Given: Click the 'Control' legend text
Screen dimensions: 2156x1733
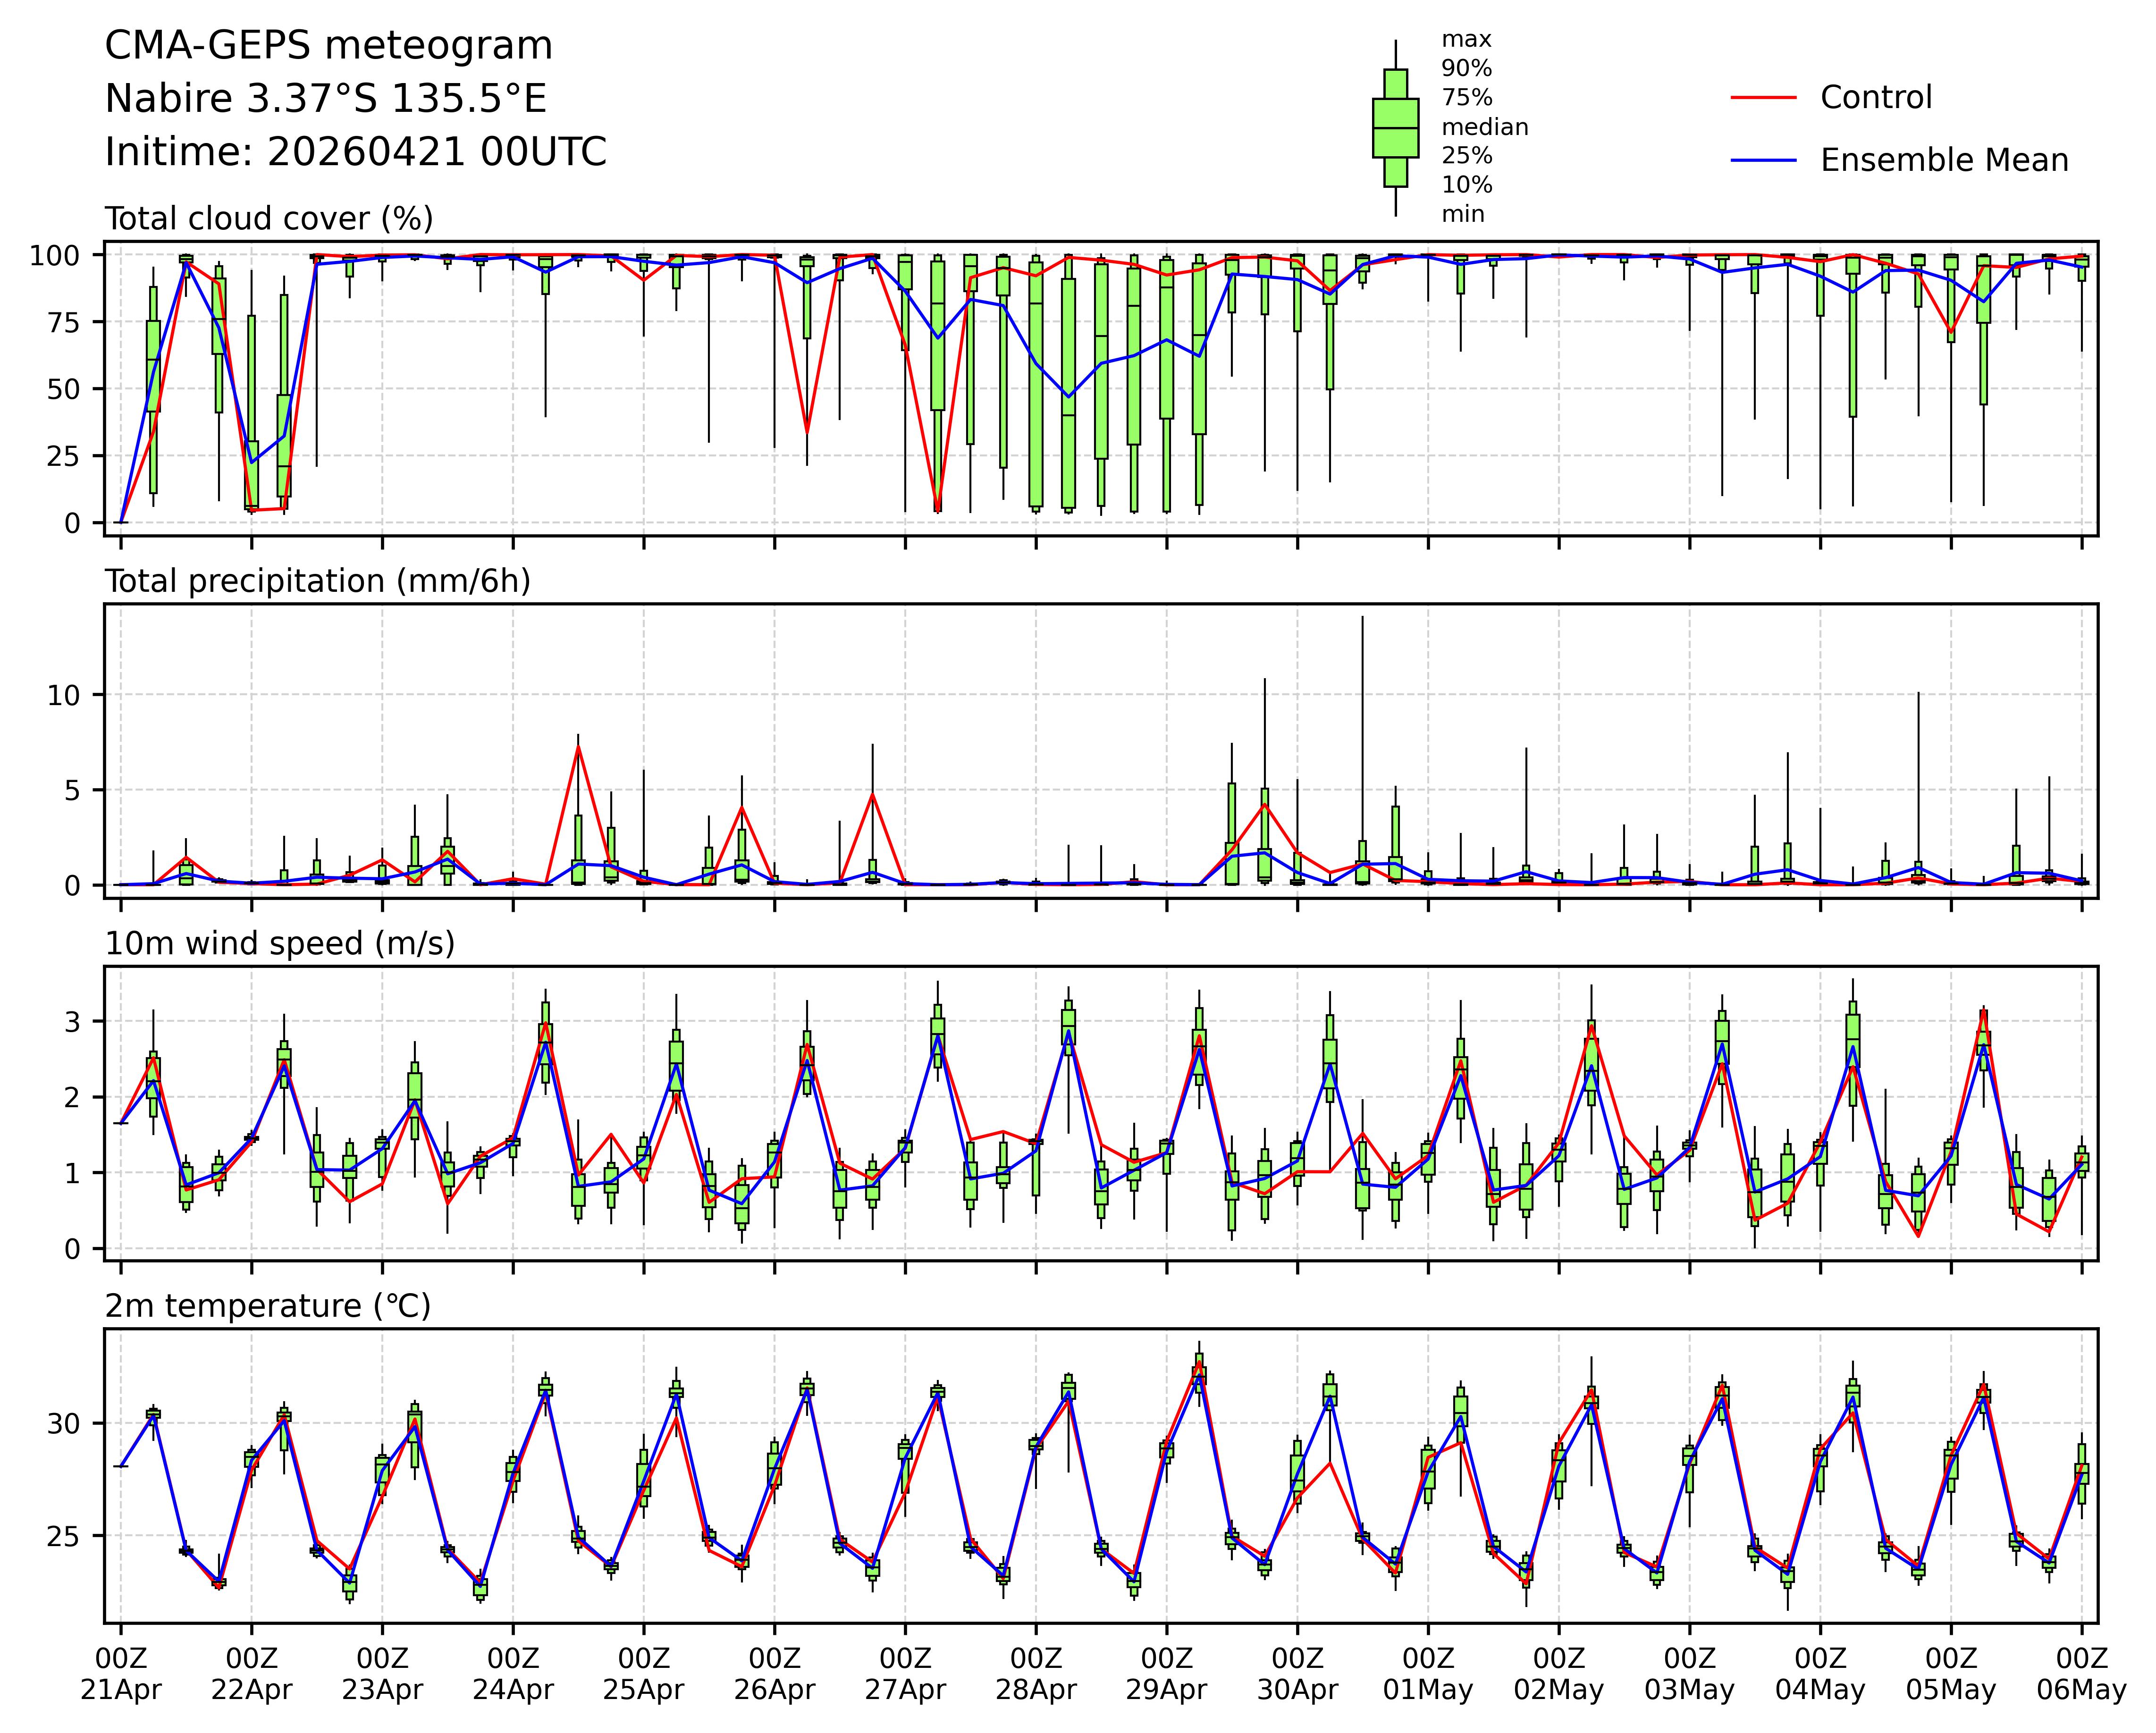Looking at the screenshot, I should pos(1876,98).
